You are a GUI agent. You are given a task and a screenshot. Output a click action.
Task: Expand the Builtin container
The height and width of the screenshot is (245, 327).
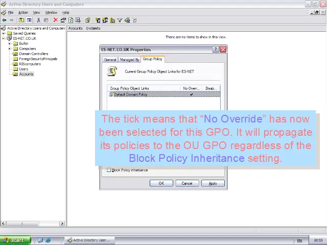click(x=9, y=43)
